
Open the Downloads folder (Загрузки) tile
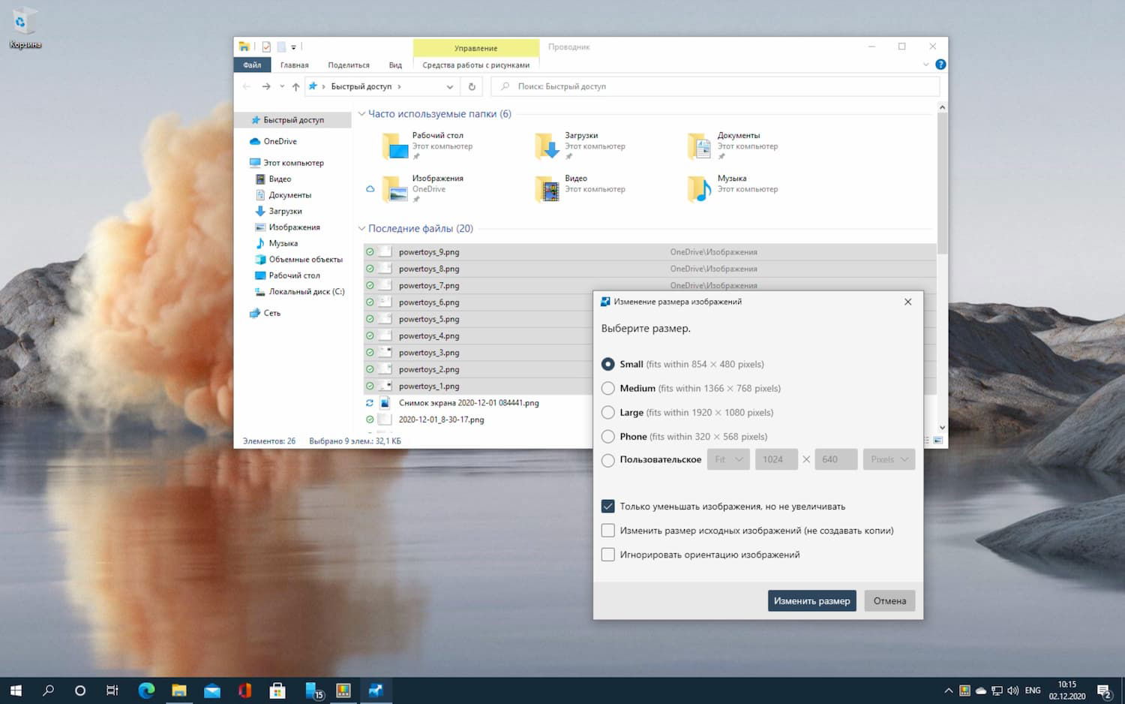580,146
